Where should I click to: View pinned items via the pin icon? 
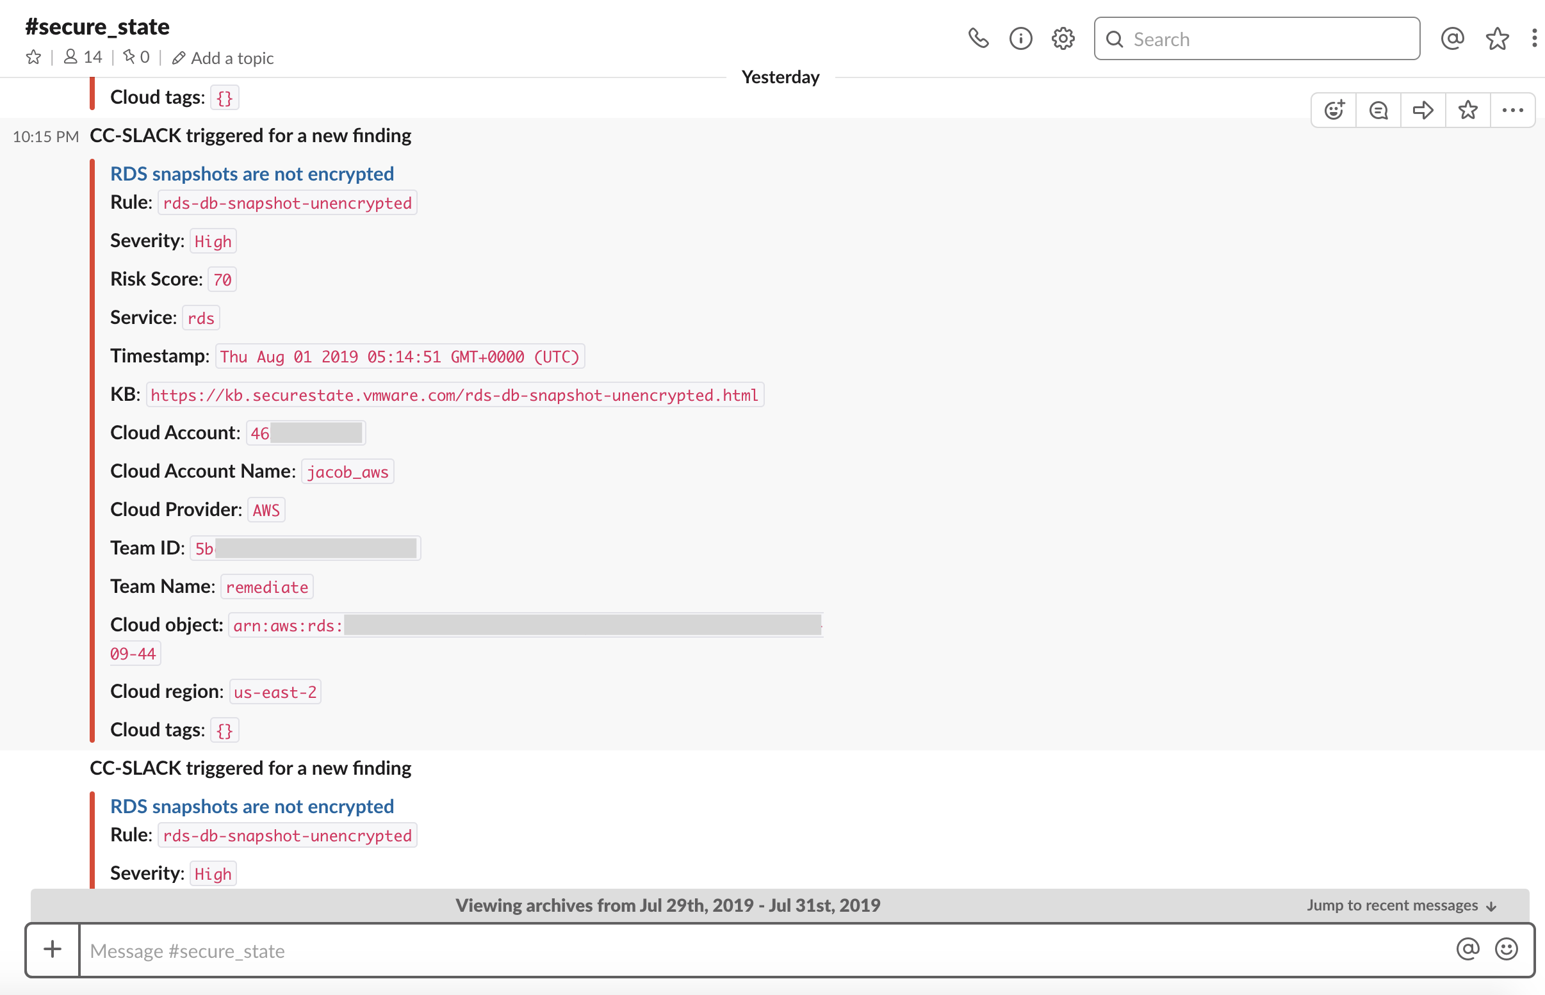pos(135,57)
